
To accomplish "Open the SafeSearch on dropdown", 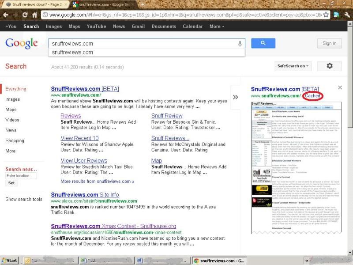I will [293, 66].
